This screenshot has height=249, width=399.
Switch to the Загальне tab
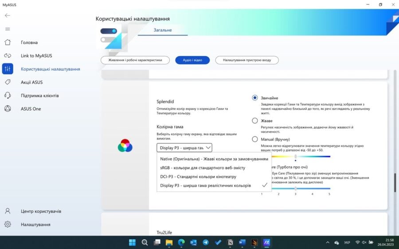point(163,30)
